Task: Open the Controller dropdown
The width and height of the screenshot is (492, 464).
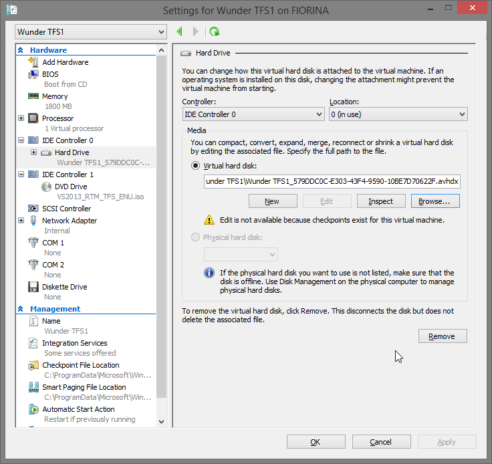Action: [x=253, y=114]
